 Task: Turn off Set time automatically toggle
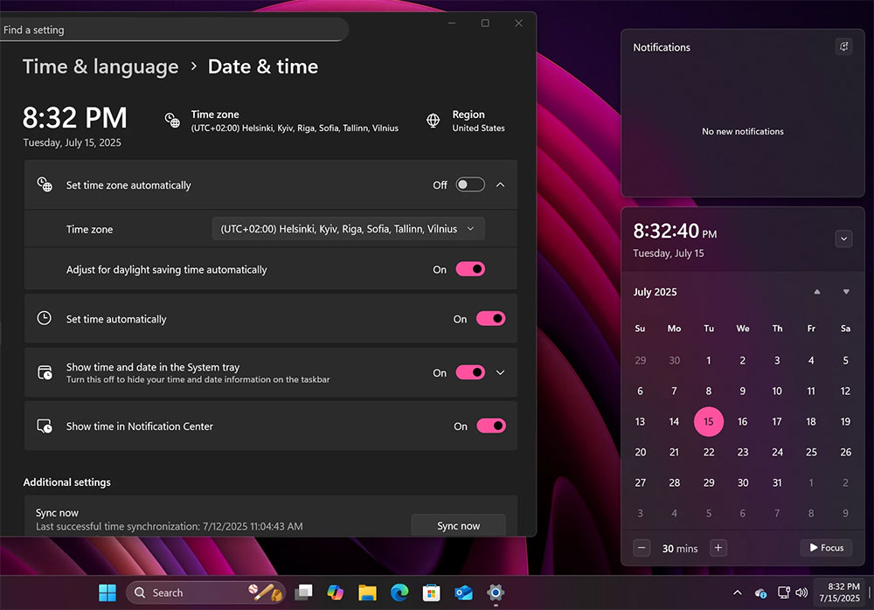490,318
